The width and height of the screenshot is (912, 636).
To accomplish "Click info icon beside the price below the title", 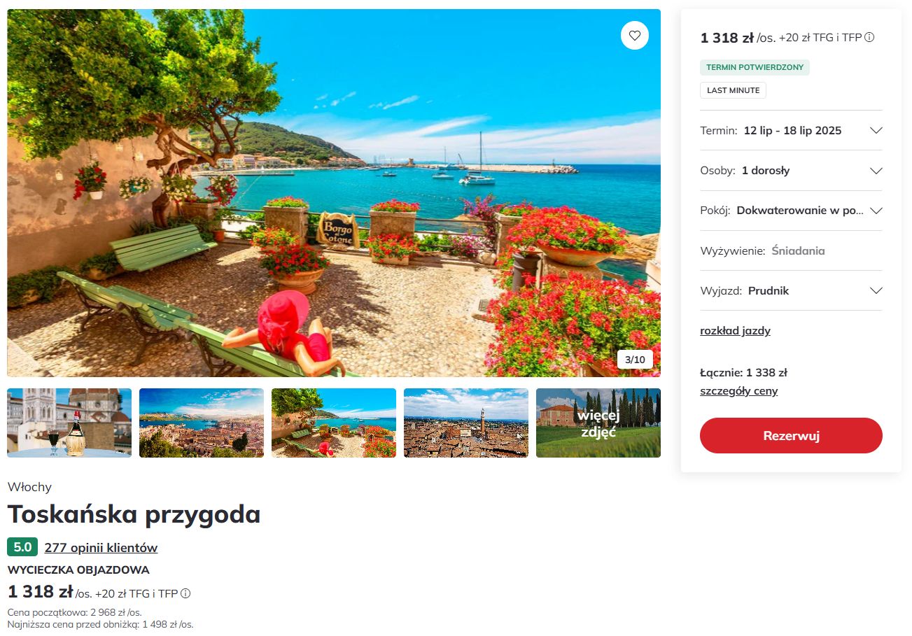I will [185, 593].
